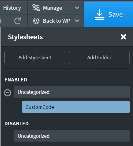Click the ENABLED section heading

(x=16, y=80)
